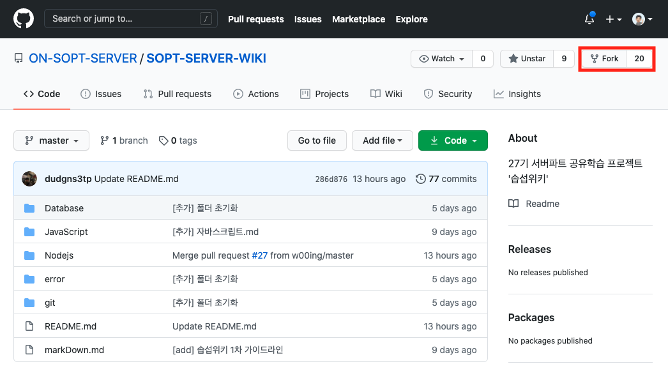Screen dimensions: 668x371
Task: Open the README.md file
Action: click(x=71, y=326)
